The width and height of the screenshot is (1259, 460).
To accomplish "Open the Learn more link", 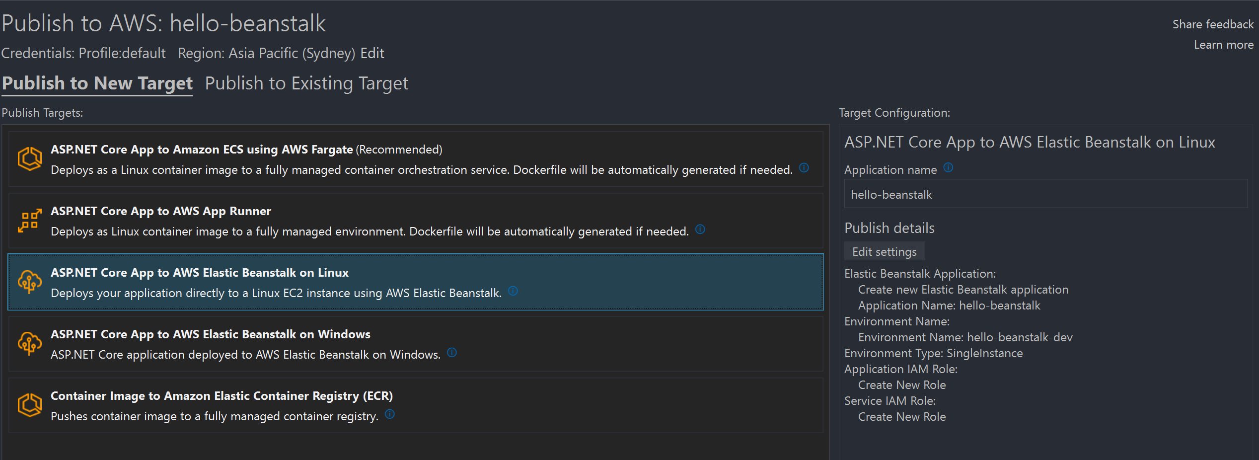I will click(1224, 45).
